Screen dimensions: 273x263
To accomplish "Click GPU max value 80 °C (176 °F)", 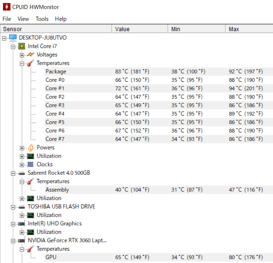I will (246, 257).
